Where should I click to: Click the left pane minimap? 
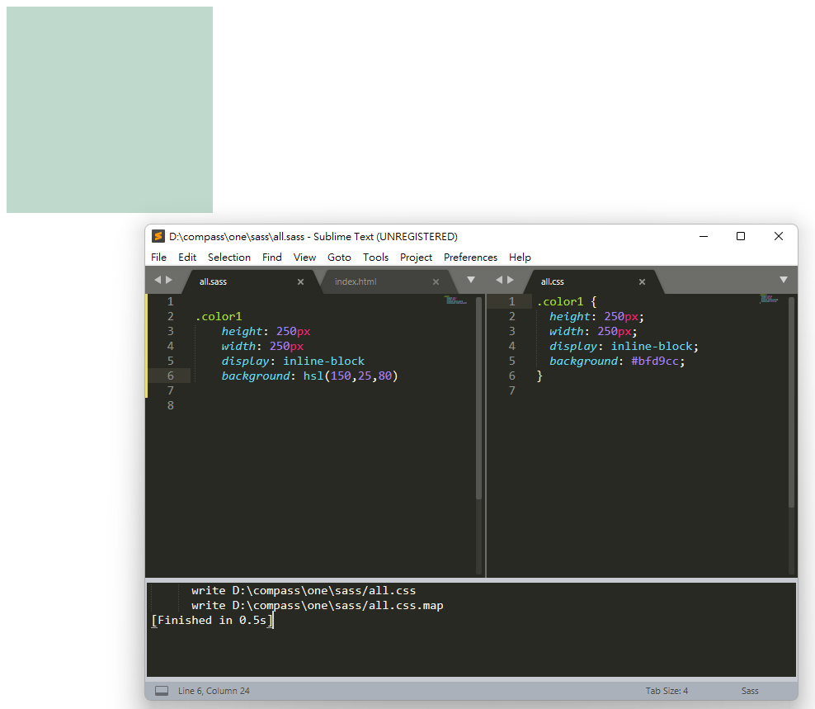click(456, 300)
